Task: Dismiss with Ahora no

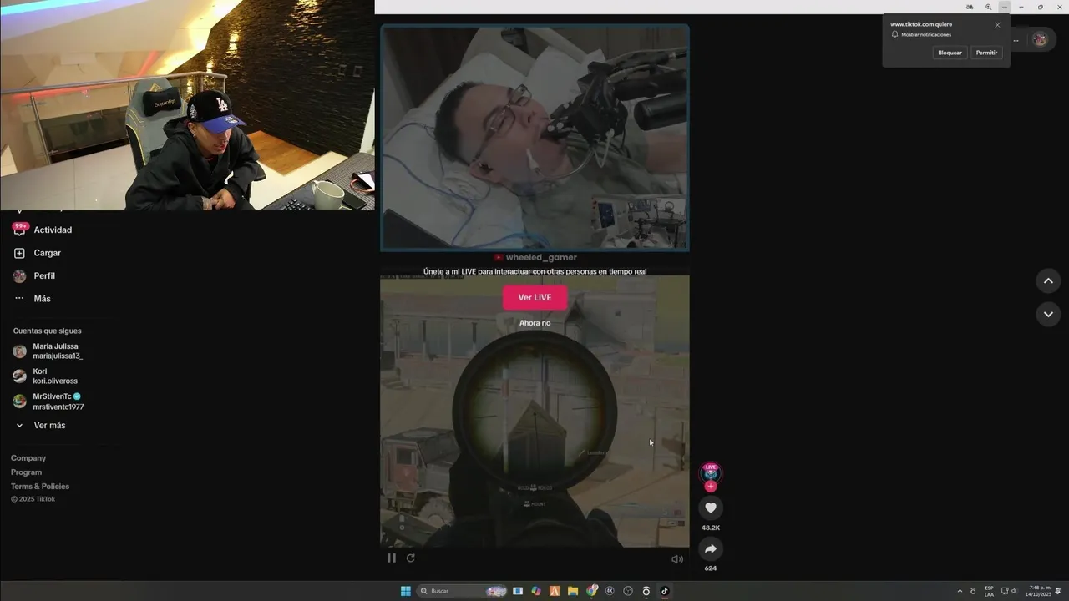Action: coord(534,323)
